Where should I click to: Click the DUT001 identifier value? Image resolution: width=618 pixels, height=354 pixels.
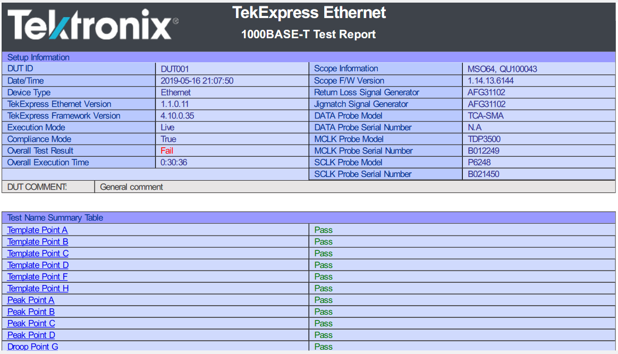(175, 69)
